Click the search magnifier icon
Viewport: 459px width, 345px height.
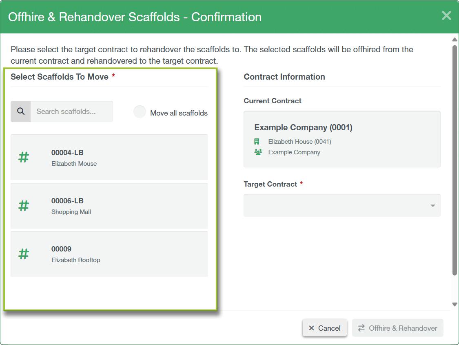[x=21, y=111]
